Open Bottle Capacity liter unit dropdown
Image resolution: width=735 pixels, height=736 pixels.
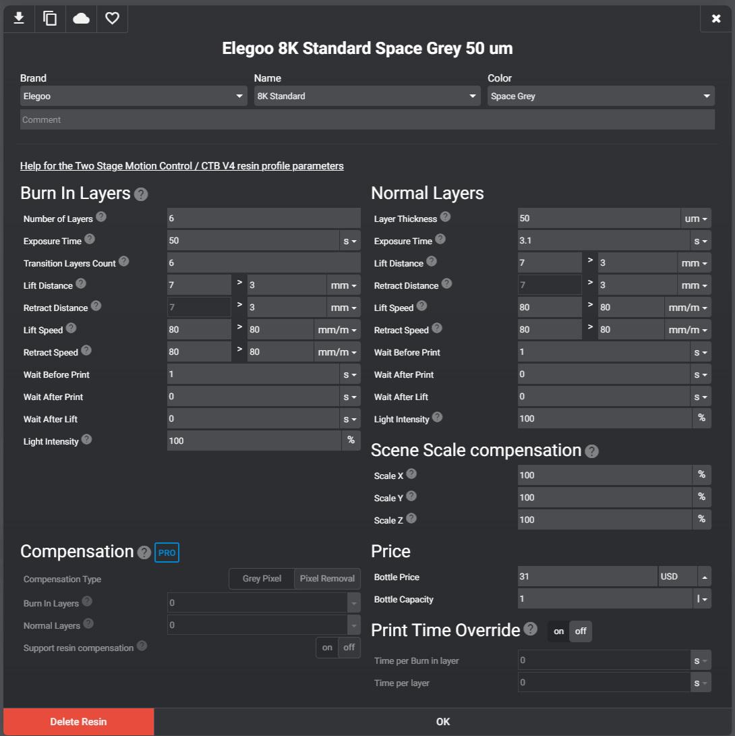(x=702, y=599)
